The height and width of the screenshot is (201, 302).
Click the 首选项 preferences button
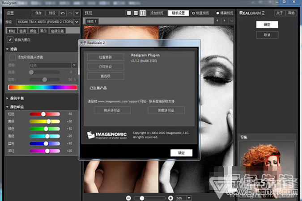(106, 76)
